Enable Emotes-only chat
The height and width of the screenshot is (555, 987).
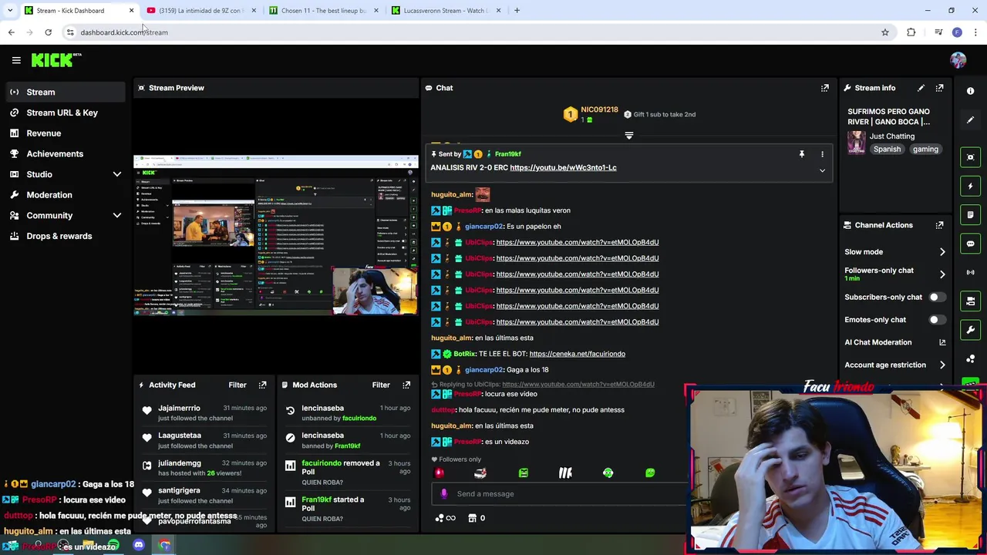click(x=936, y=320)
